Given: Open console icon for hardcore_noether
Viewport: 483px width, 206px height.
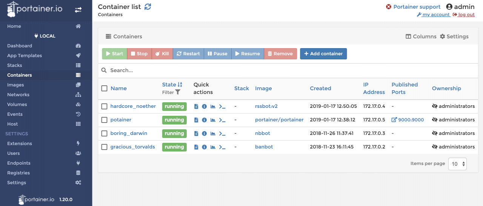Looking at the screenshot, I should 222,106.
